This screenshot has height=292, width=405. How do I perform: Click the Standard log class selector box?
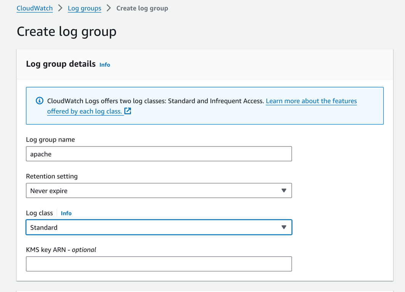[x=159, y=227]
